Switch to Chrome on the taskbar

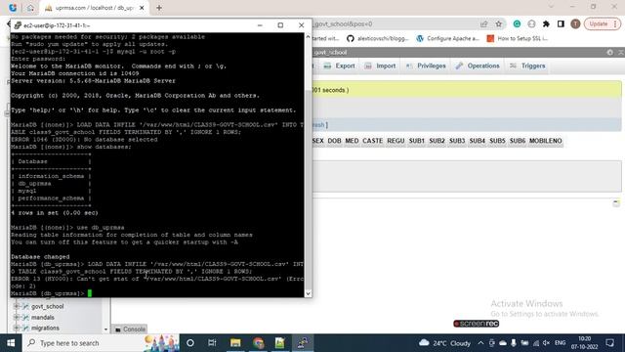258,343
